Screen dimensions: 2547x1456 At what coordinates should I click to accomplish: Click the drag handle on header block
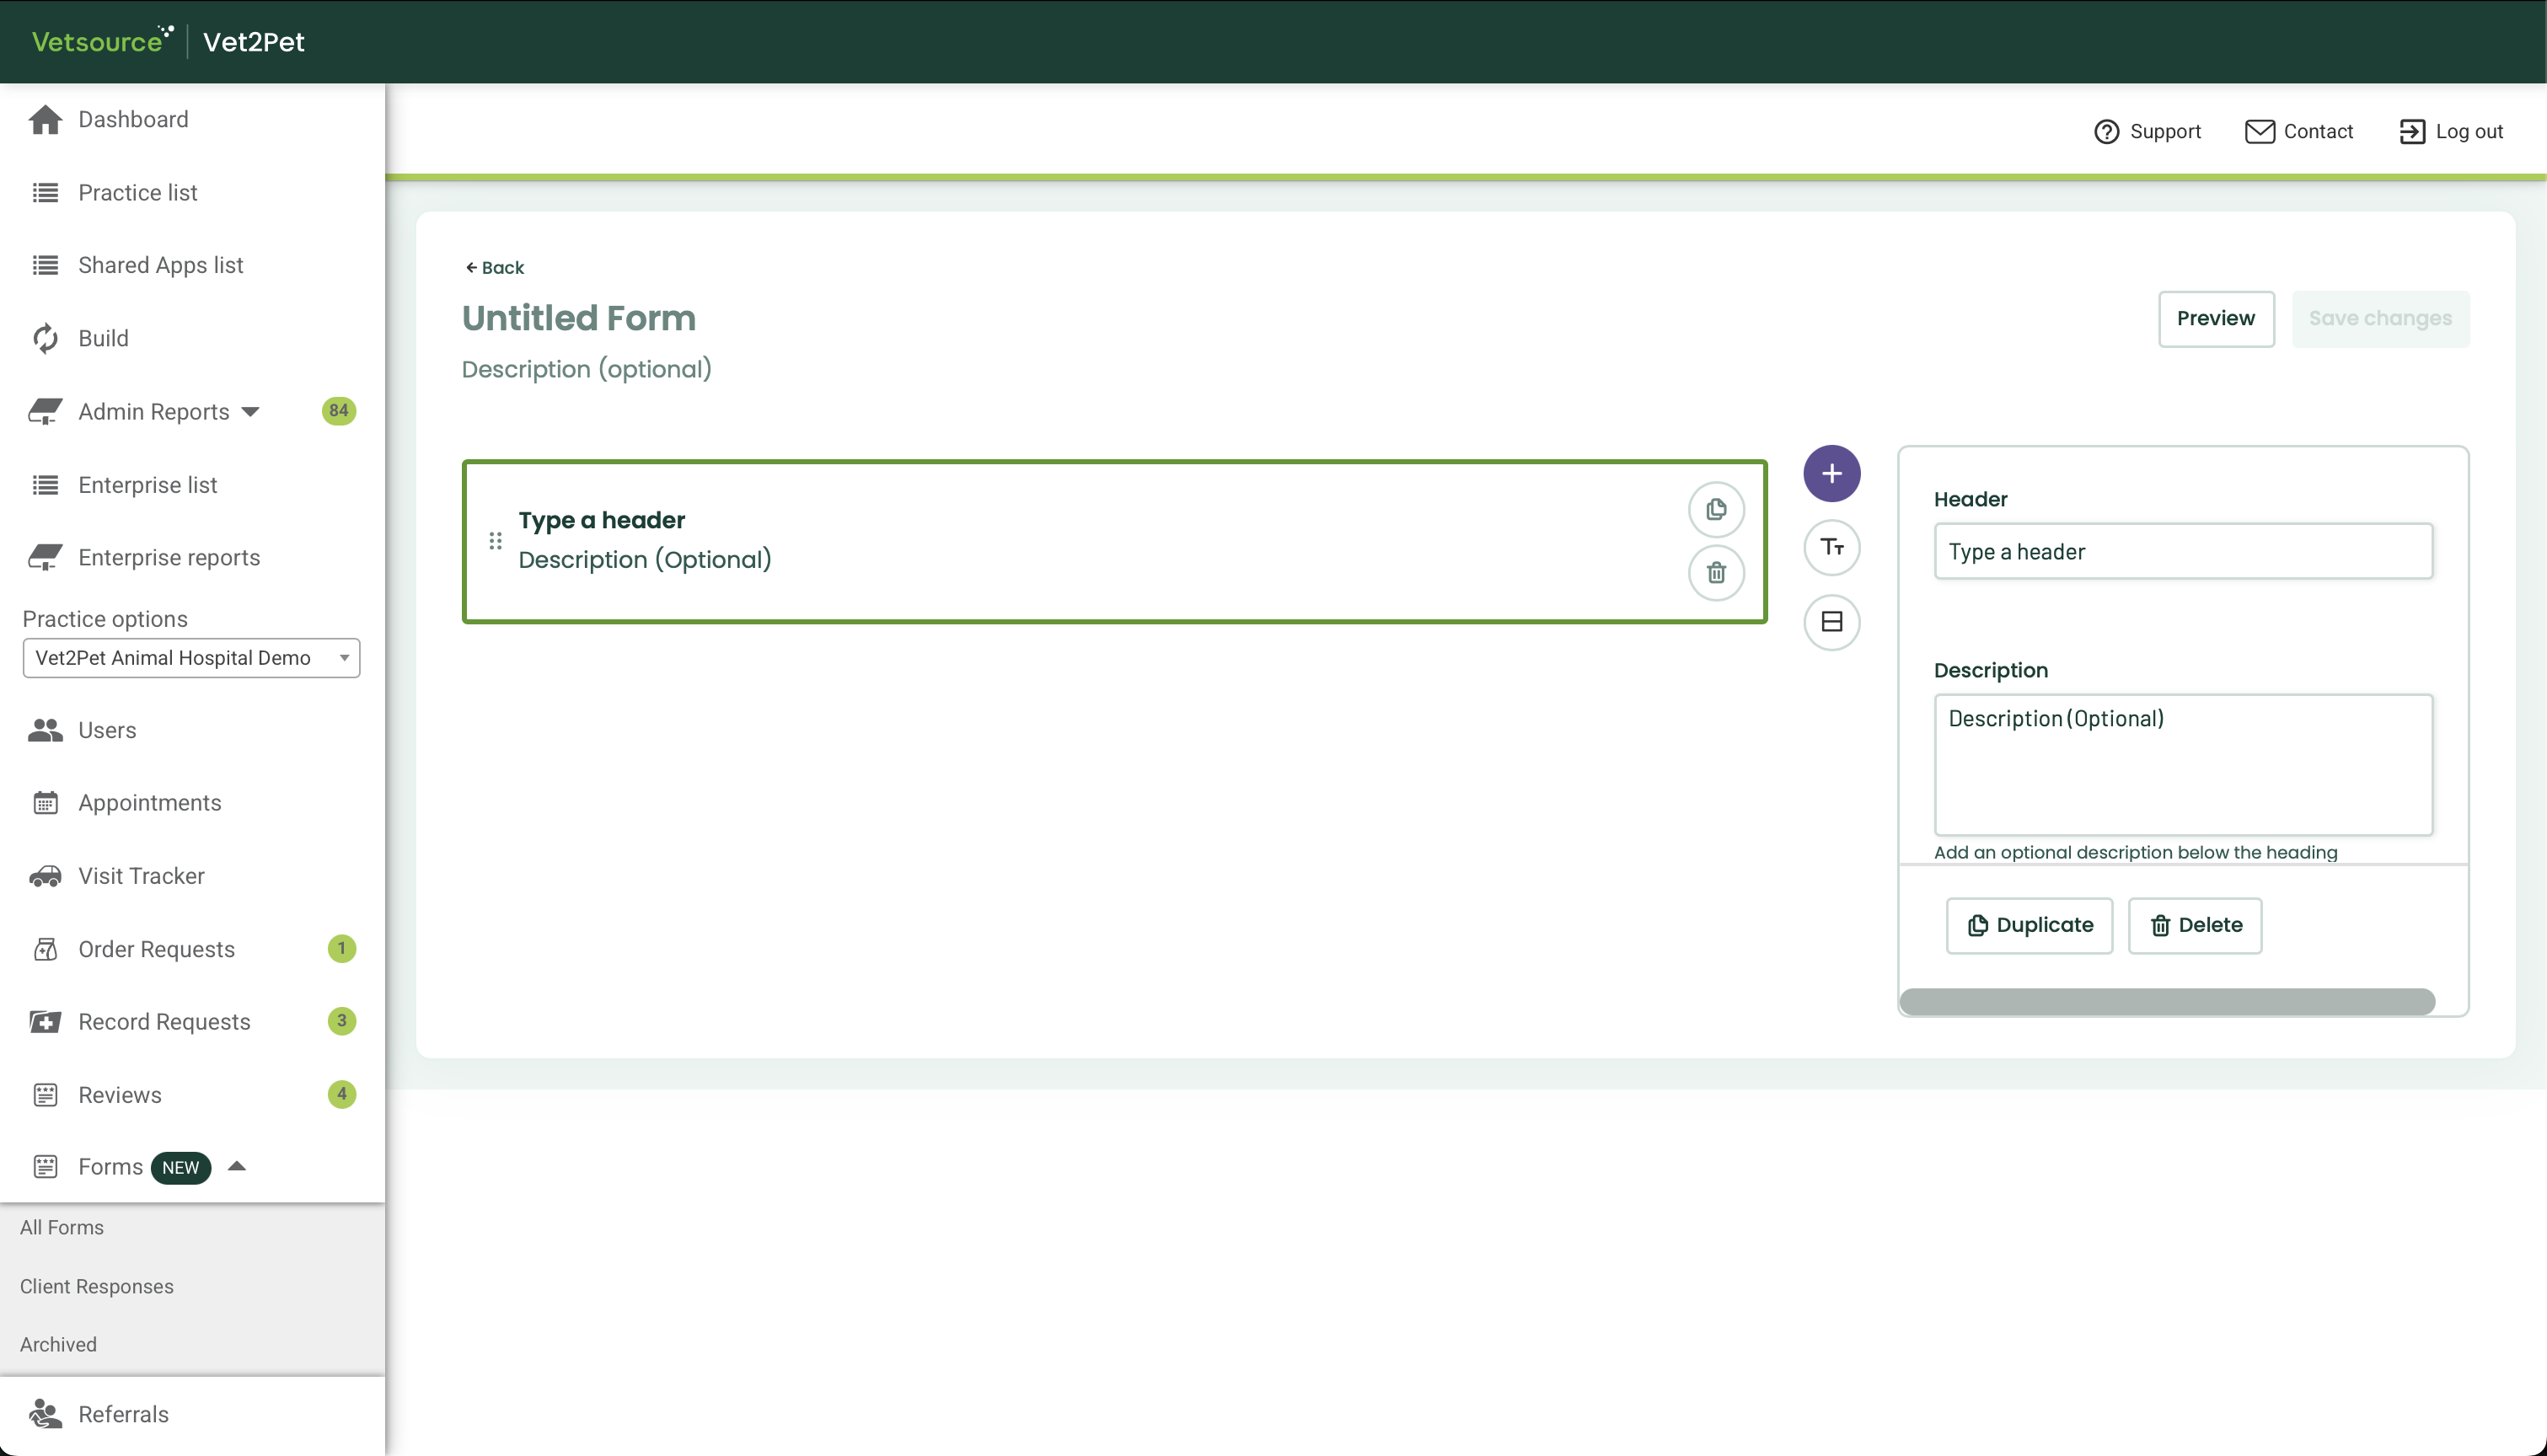point(495,541)
